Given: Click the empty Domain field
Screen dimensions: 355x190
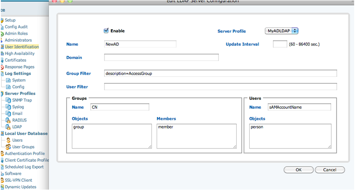Looking at the screenshot, I should (161, 57).
